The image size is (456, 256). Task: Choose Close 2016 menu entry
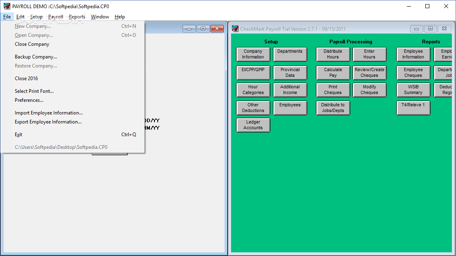[73, 79]
